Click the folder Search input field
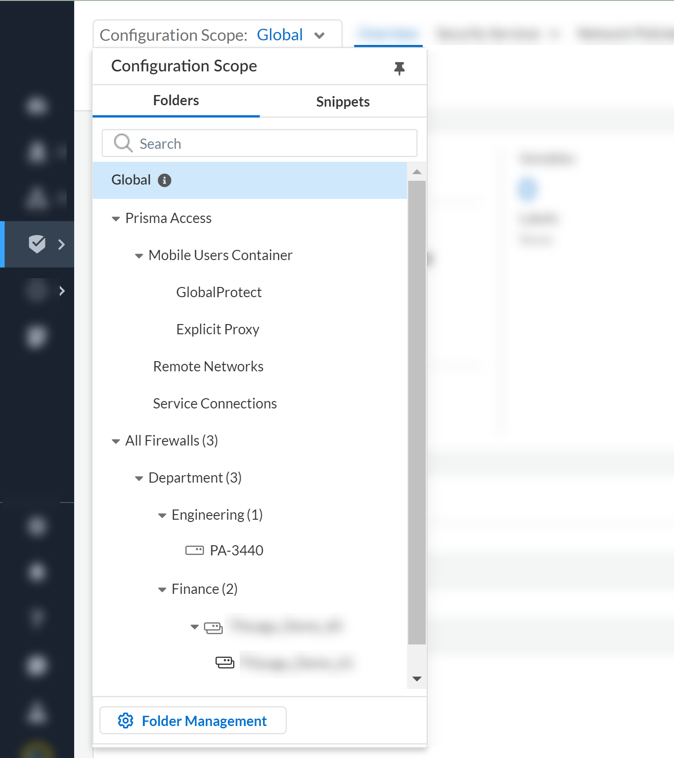 [x=273, y=144]
